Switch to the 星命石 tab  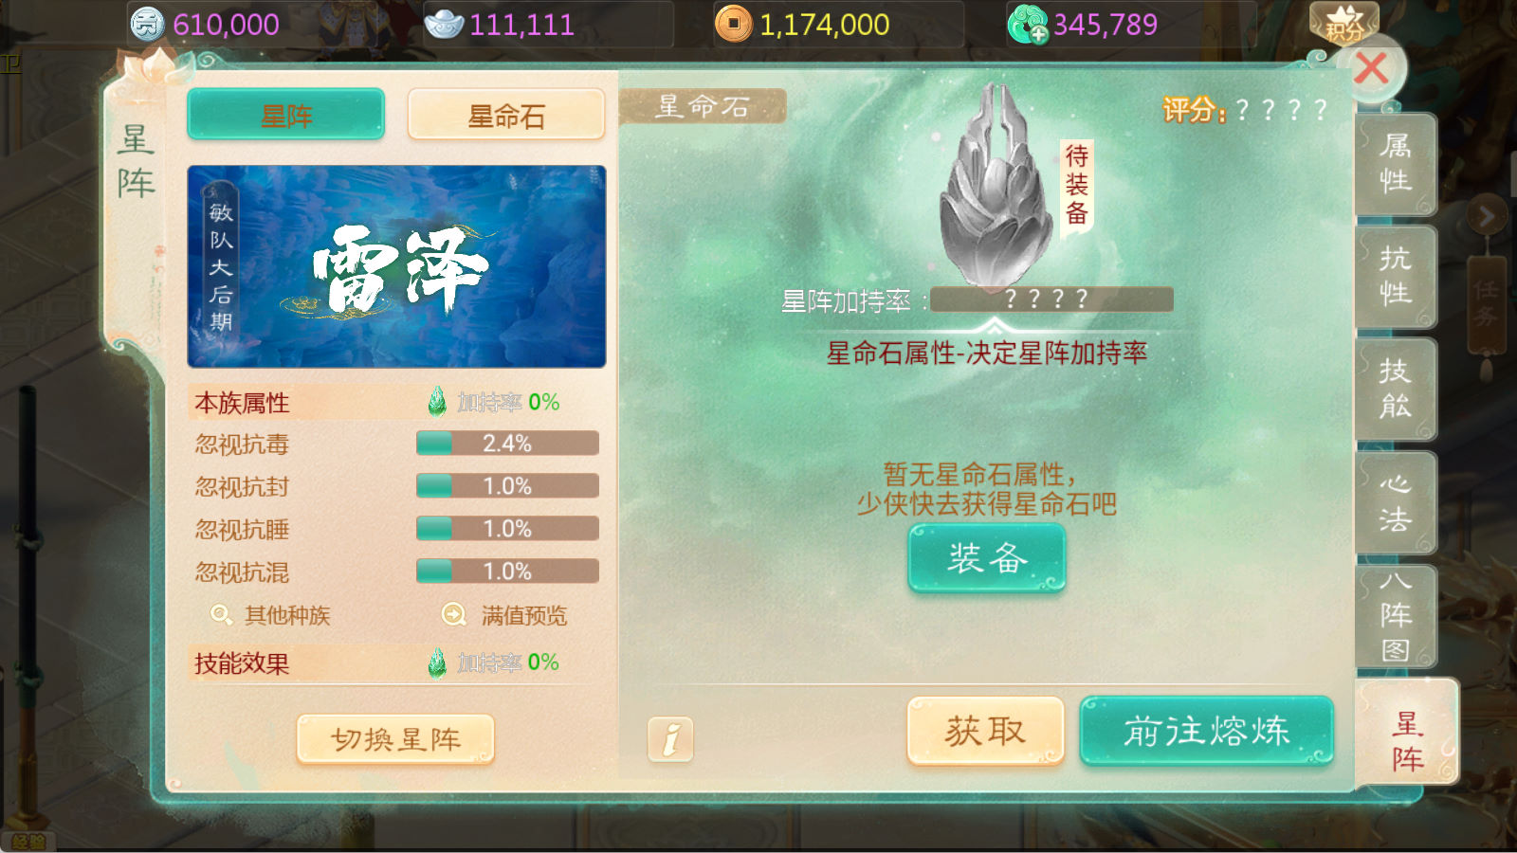506,116
